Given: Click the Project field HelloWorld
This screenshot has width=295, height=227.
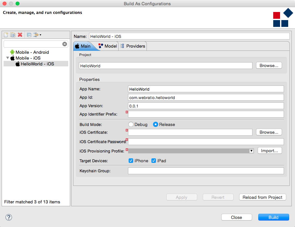Looking at the screenshot, I should click(166, 66).
